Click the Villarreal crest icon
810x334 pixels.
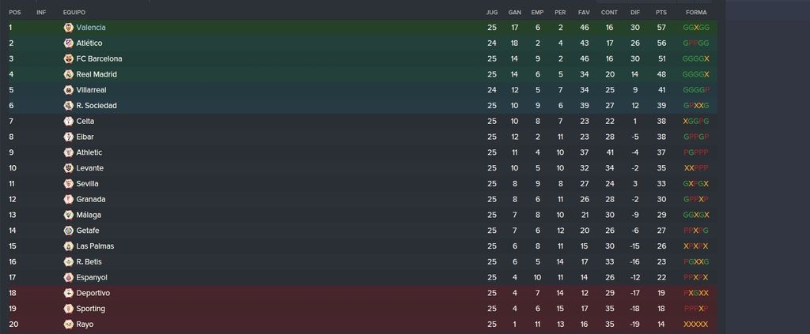pyautogui.click(x=68, y=90)
